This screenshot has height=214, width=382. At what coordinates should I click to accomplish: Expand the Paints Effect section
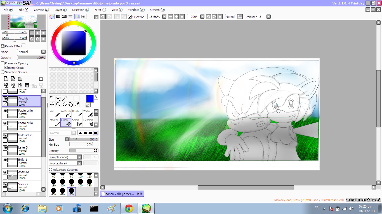(x=3, y=46)
